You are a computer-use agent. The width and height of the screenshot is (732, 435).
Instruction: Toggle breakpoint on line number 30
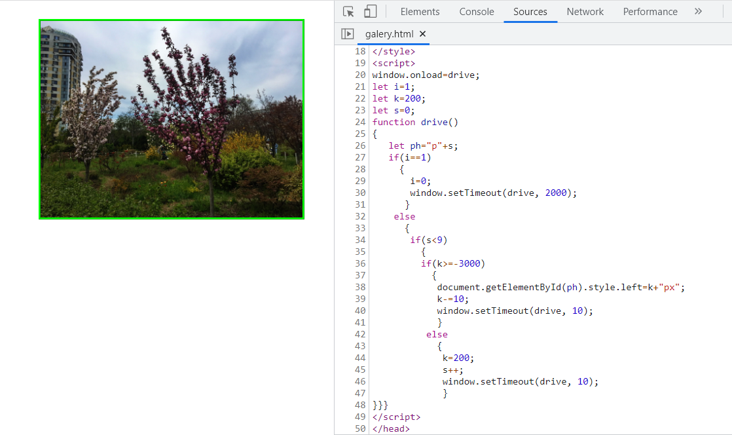pyautogui.click(x=359, y=193)
